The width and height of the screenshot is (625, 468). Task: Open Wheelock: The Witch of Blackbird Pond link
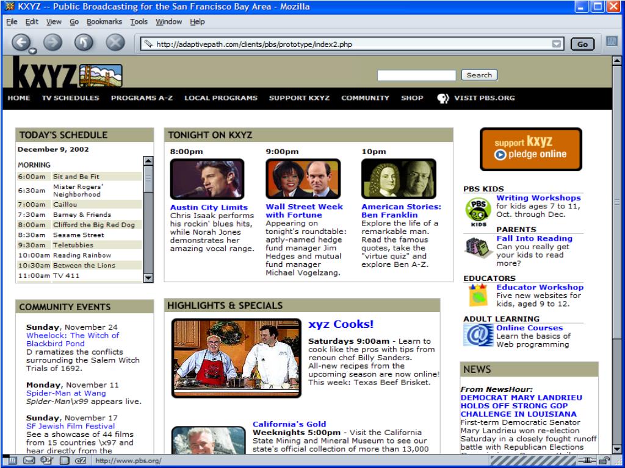(x=73, y=339)
